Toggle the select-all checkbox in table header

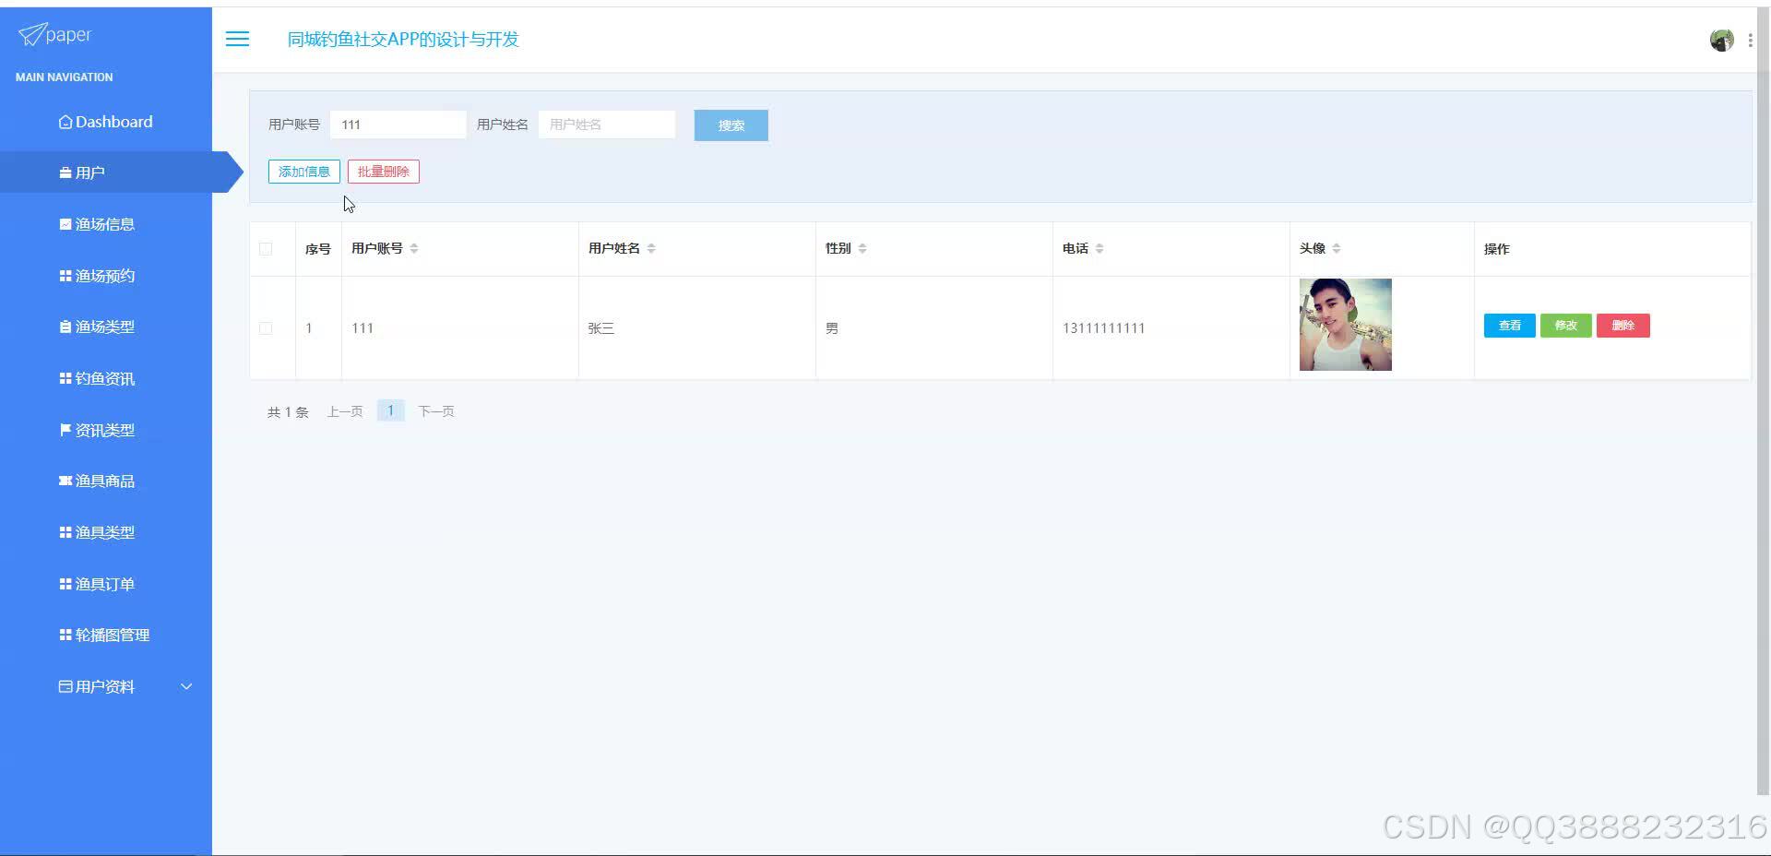pyautogui.click(x=266, y=248)
